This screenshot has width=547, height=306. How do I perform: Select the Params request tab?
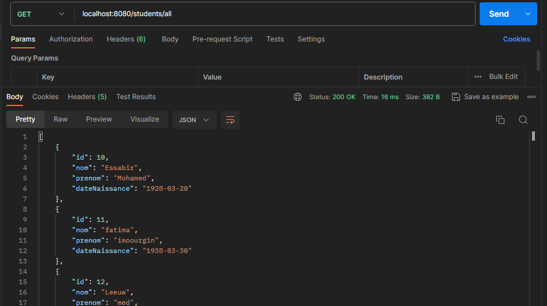coord(23,39)
